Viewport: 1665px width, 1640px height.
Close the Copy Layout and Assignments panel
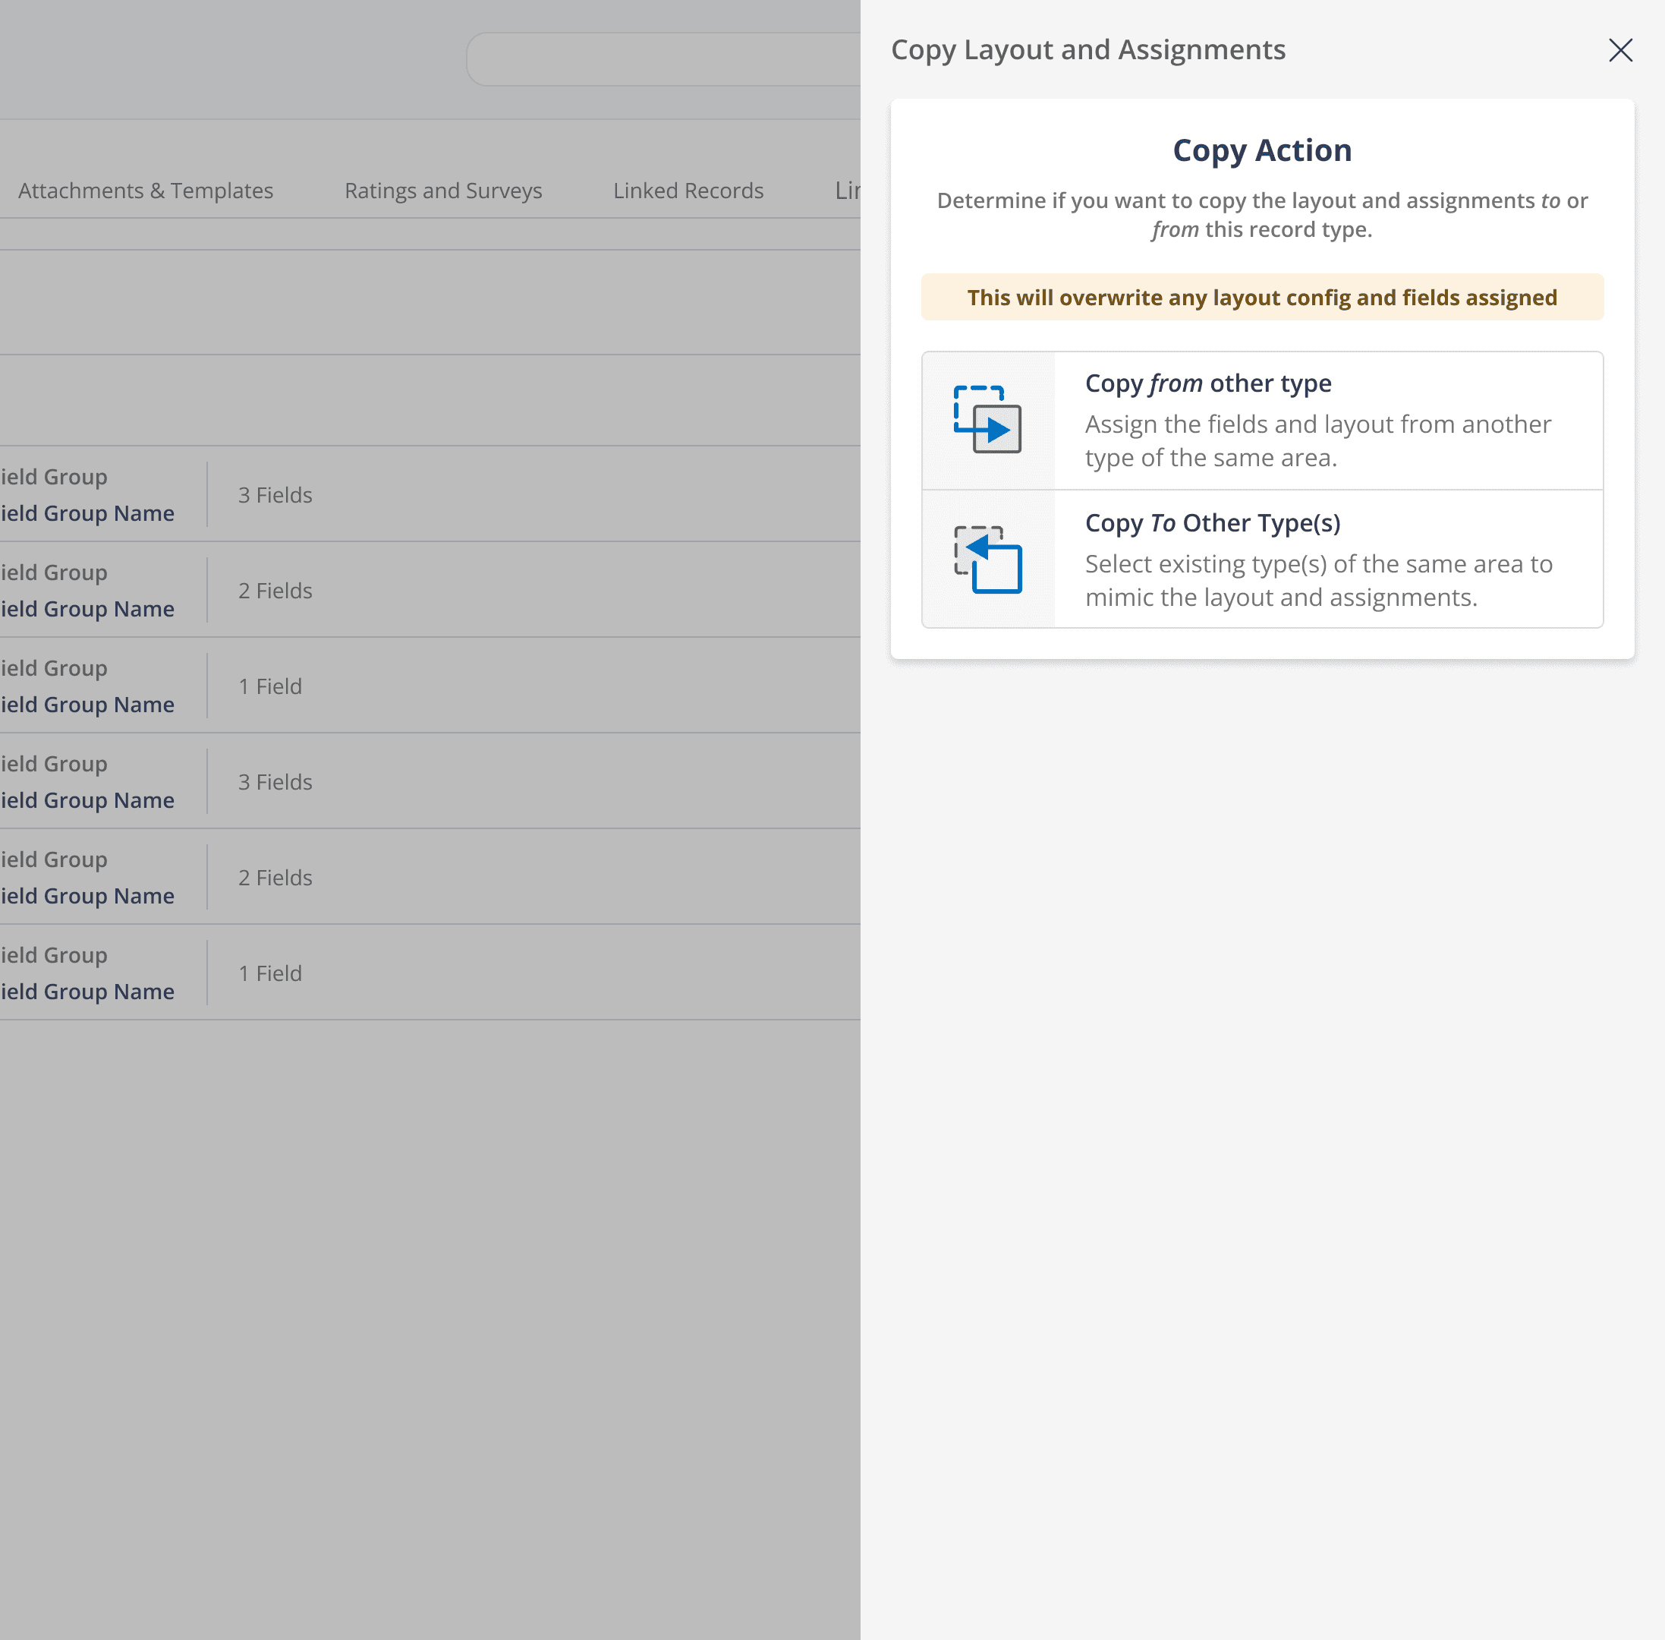1620,51
